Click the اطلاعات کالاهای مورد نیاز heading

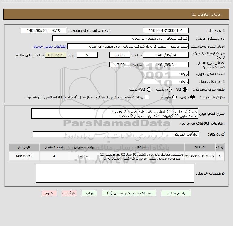[x=202, y=123]
